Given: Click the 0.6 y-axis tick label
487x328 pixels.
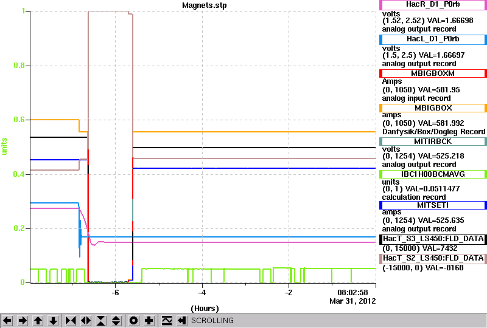Looking at the screenshot, I should click(x=19, y=120).
